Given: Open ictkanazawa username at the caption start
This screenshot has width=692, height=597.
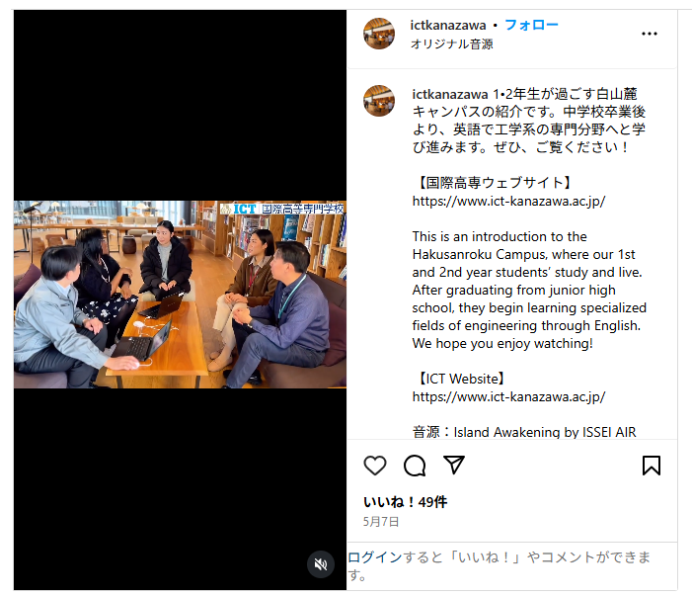Looking at the screenshot, I should click(450, 94).
